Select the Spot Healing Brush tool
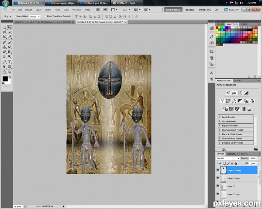Screen dimensions: 262x209 (x=4, y=42)
